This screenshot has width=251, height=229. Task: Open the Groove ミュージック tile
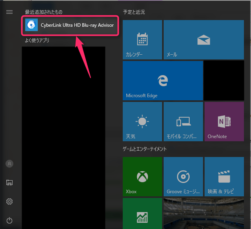click(183, 177)
